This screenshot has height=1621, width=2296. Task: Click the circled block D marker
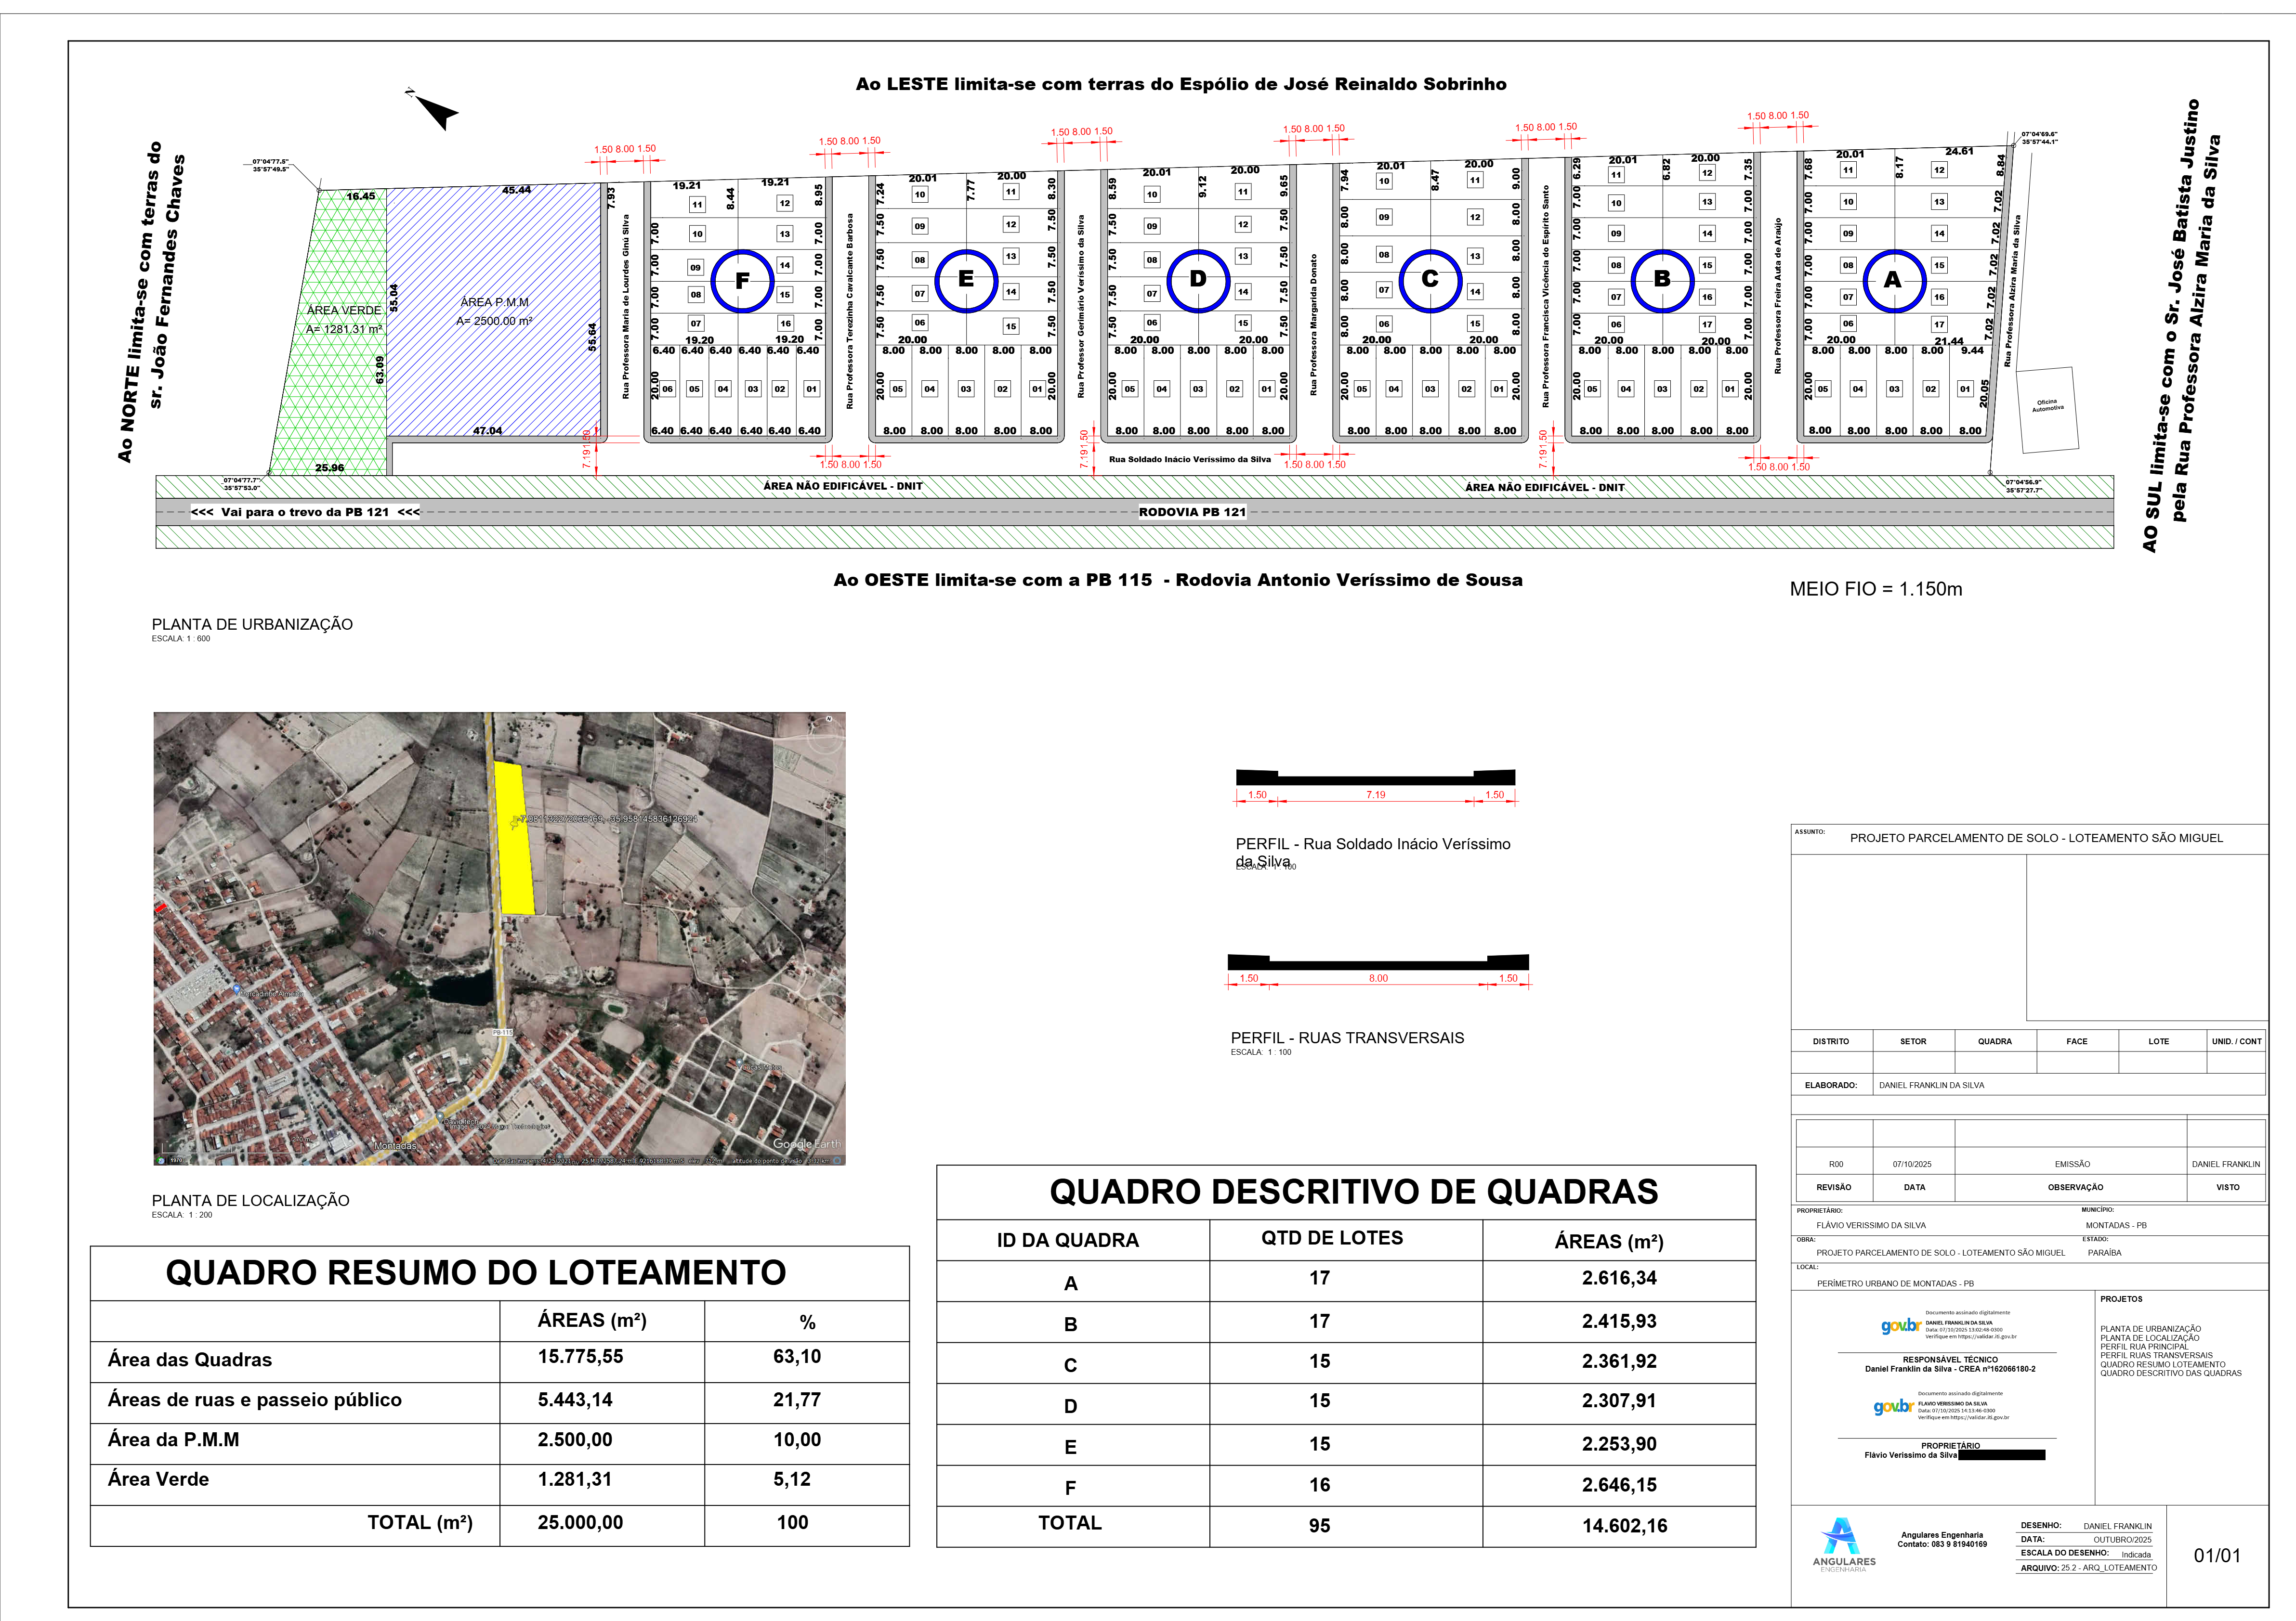point(1198,280)
